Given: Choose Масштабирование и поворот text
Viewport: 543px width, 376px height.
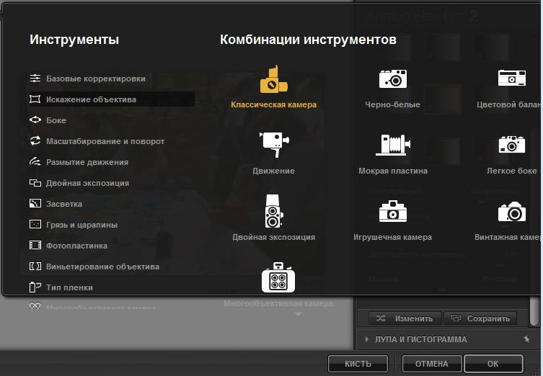Looking at the screenshot, I should pyautogui.click(x=105, y=141).
